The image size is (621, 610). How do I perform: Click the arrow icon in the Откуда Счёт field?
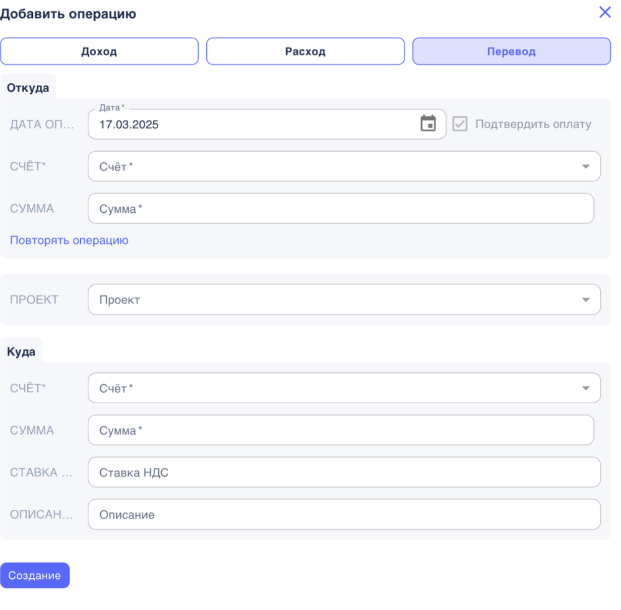coord(585,167)
